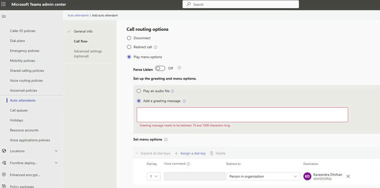Go to General info step
Image resolution: width=380 pixels, height=188 pixels.
coord(83,31)
